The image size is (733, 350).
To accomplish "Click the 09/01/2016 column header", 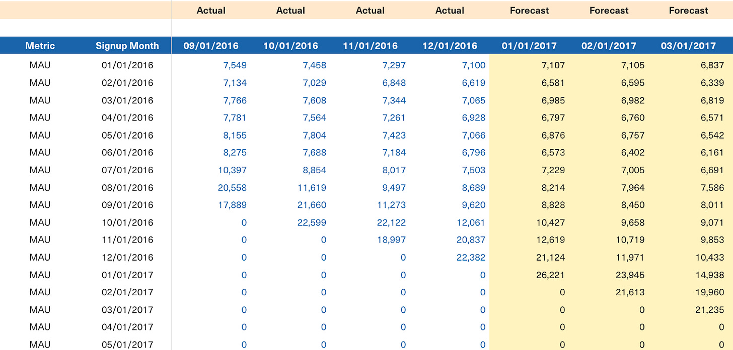I will tap(211, 46).
